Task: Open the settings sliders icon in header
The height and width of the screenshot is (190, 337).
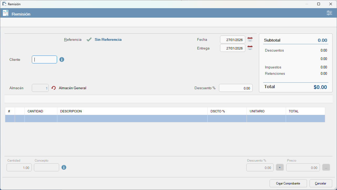Action: 329,13
